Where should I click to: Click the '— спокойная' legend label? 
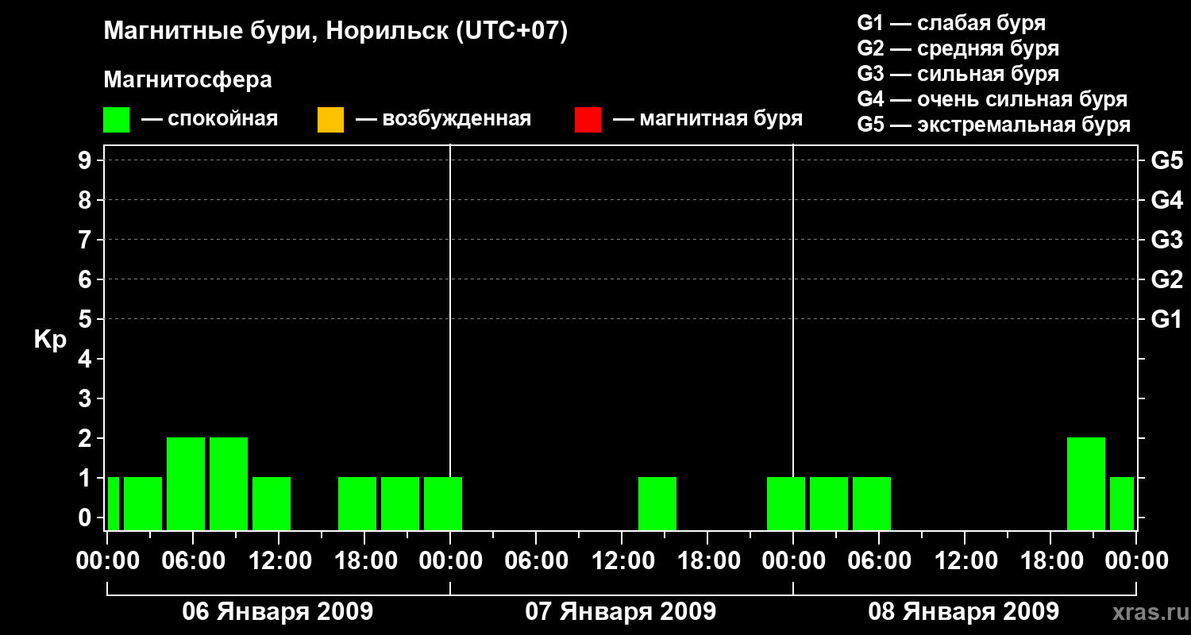210,119
